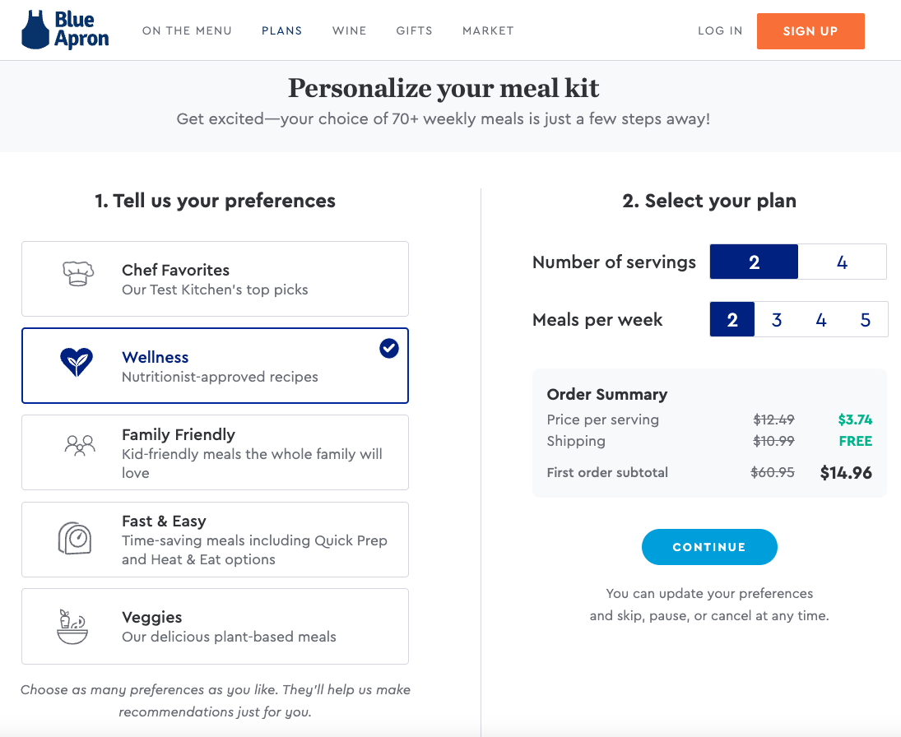The image size is (901, 737).
Task: Switch meals per week to 3
Action: (x=776, y=320)
